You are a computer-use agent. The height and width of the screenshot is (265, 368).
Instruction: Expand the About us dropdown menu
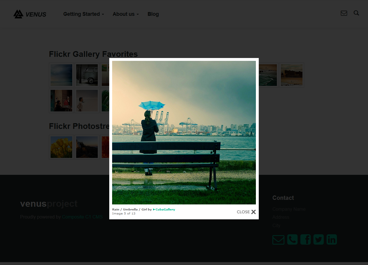point(126,14)
